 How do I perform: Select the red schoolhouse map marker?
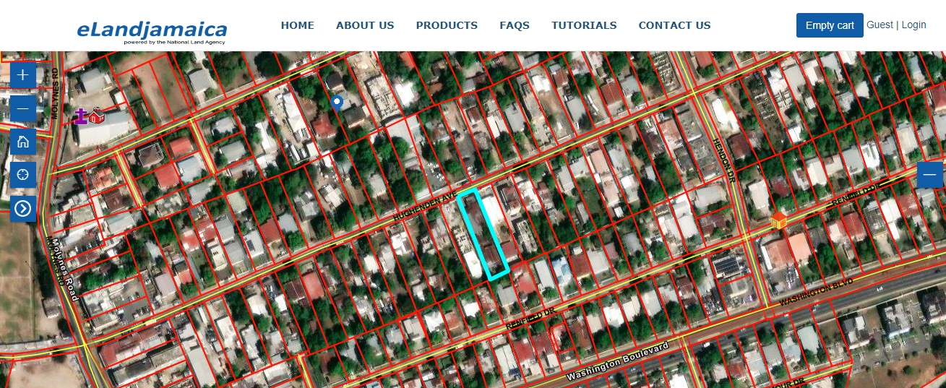(97, 114)
